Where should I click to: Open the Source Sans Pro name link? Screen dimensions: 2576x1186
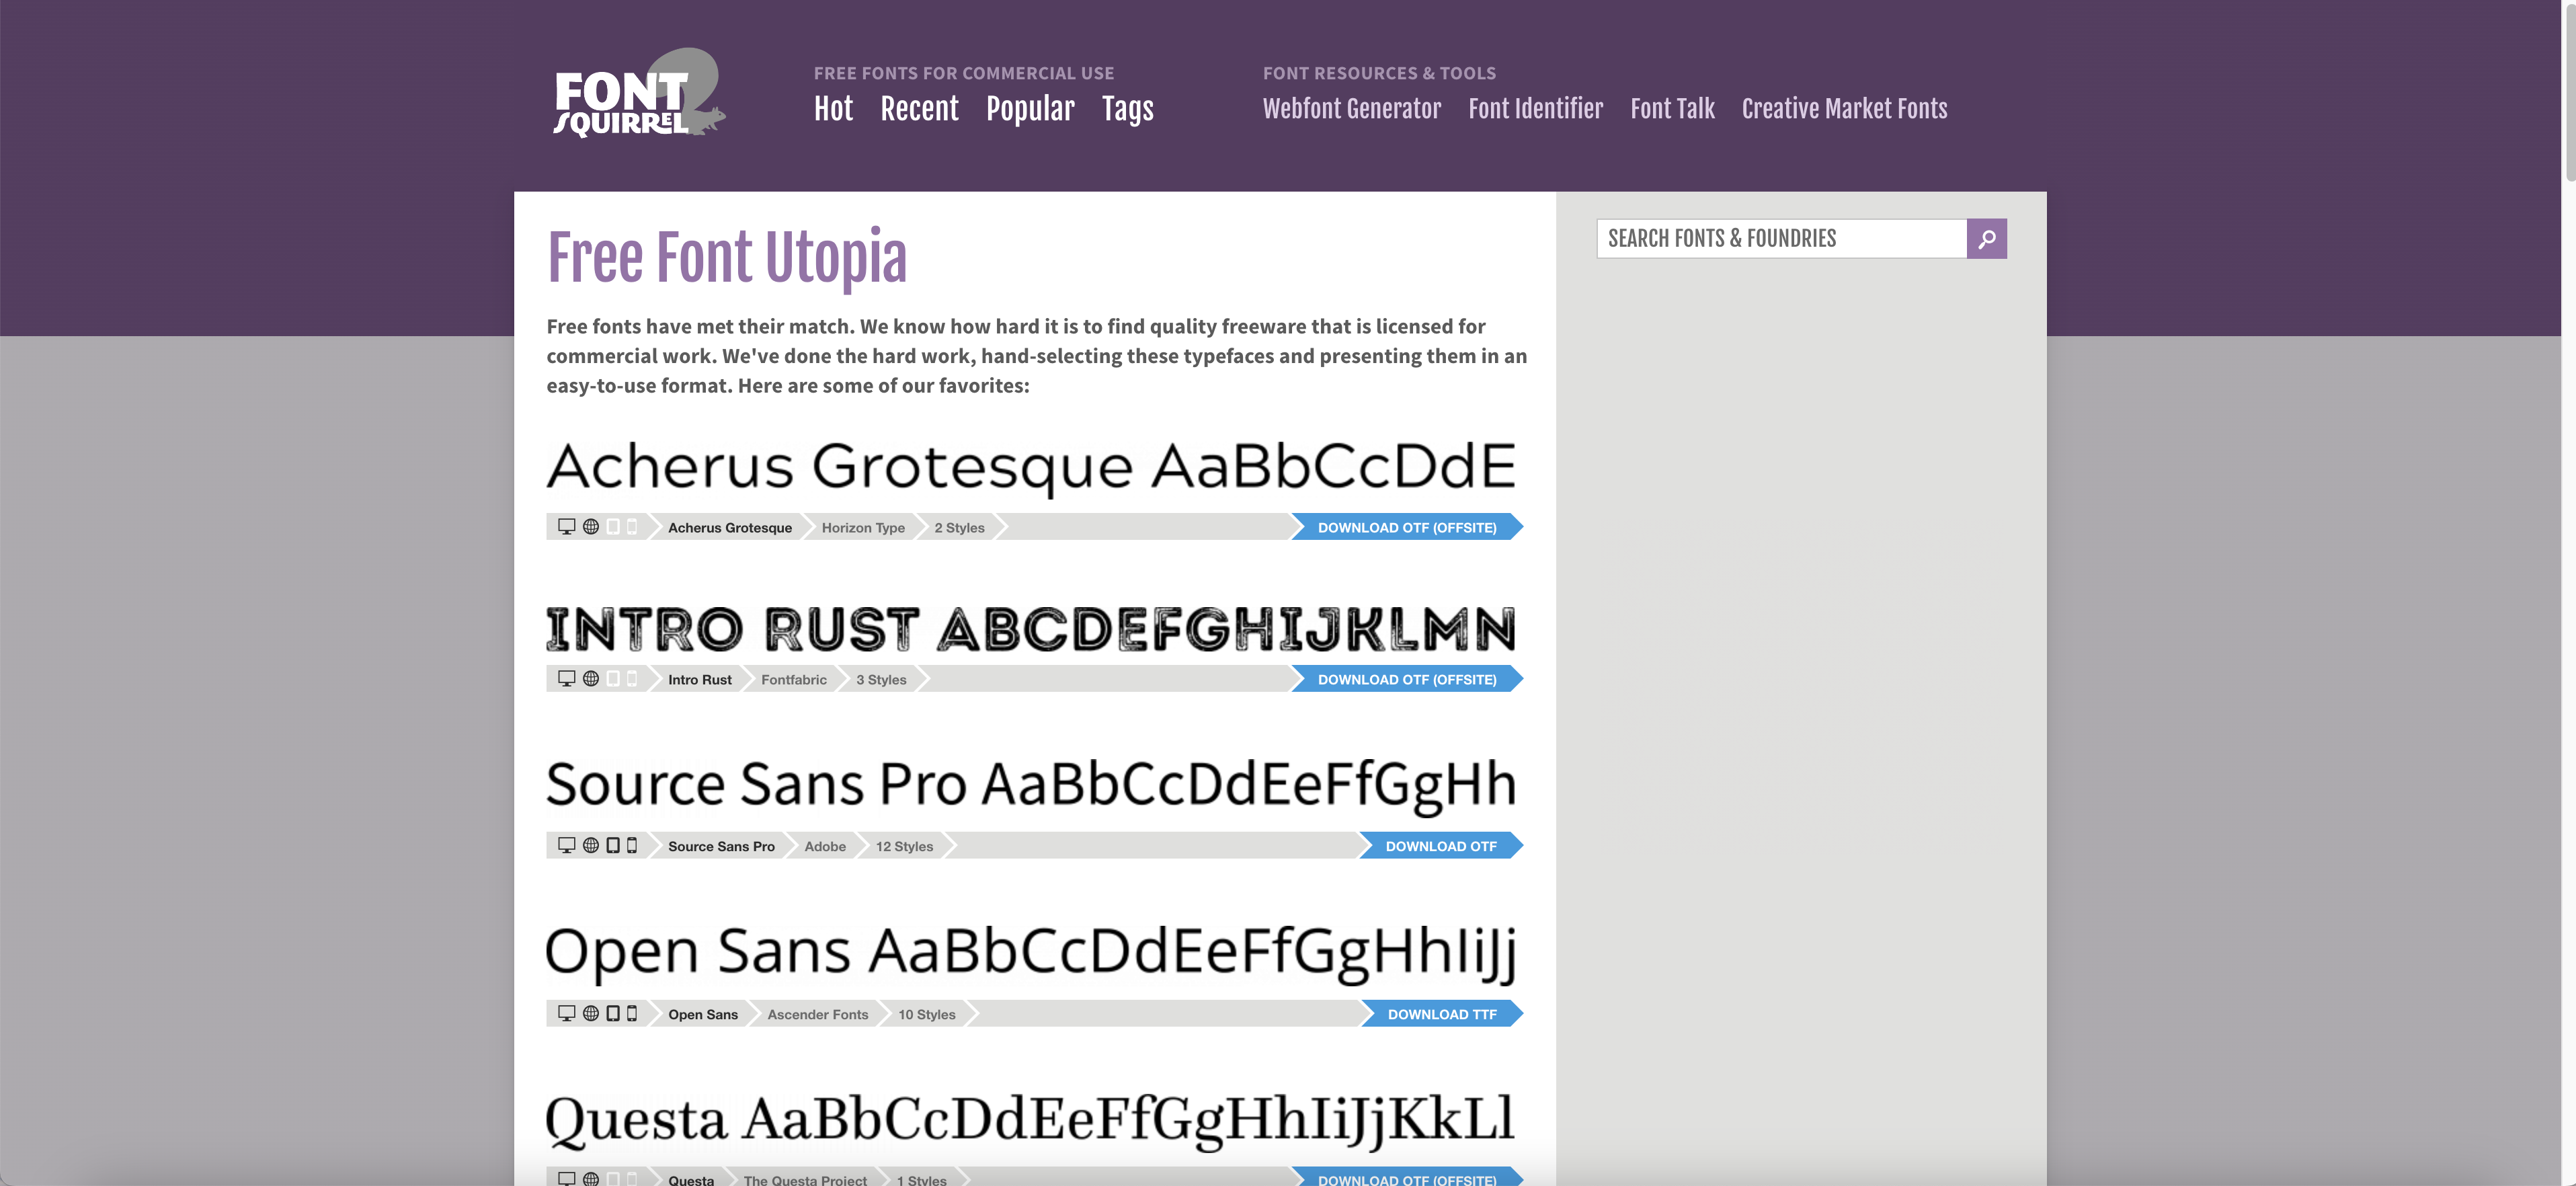point(721,847)
